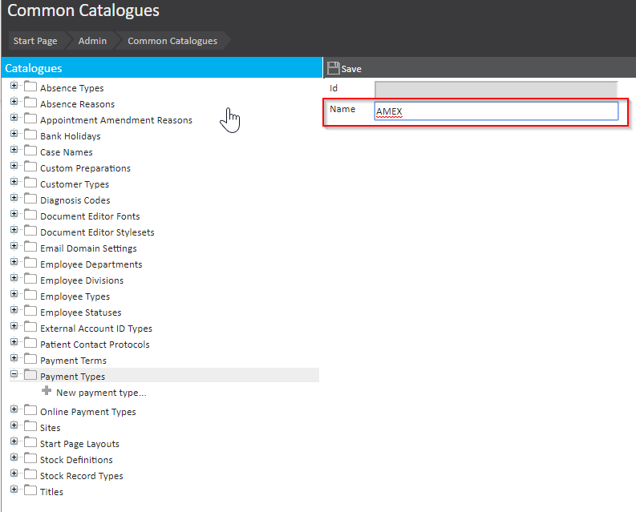Click the plus icon for New payment type

point(47,392)
